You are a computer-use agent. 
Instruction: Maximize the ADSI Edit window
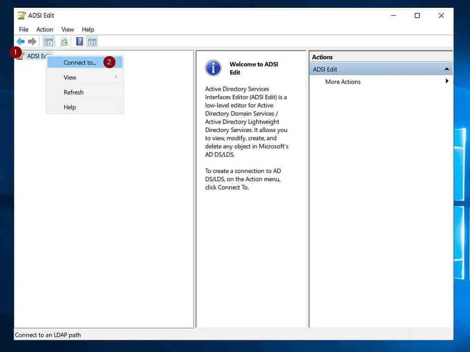point(417,15)
